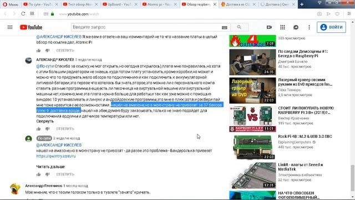
Task: Open the По сути channel badge
Action: 44,138
